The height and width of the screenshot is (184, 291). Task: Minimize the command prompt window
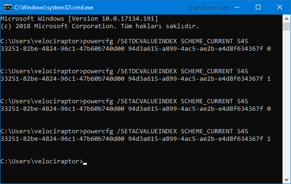point(237,8)
